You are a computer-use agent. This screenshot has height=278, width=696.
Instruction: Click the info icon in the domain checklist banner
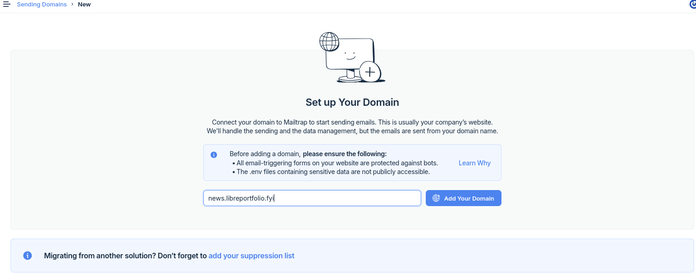tap(214, 154)
